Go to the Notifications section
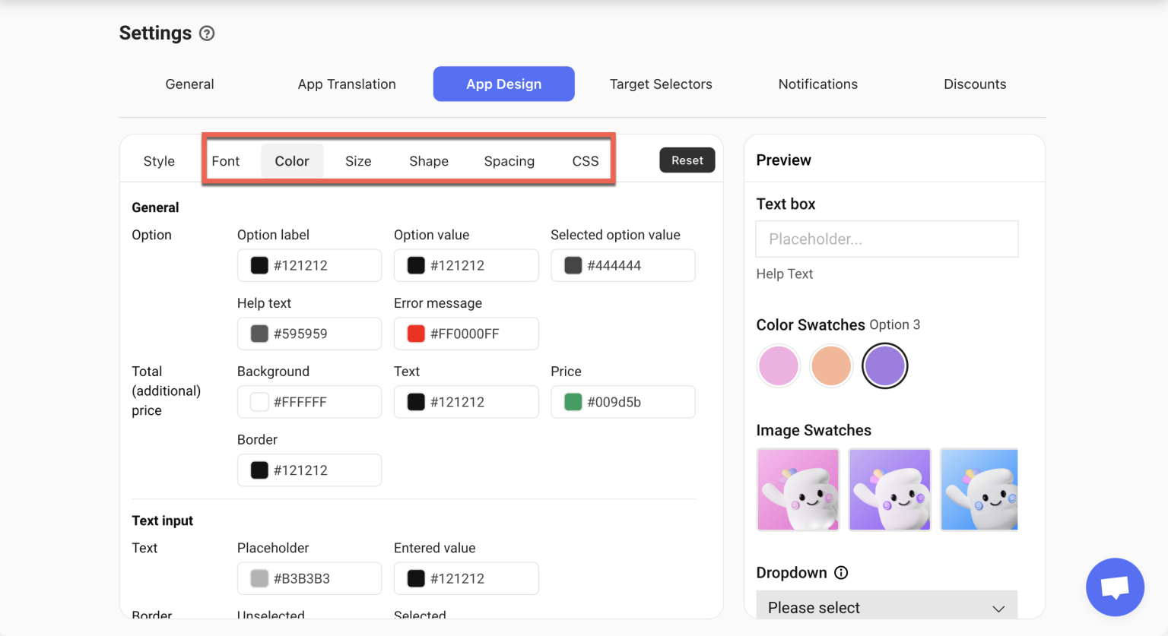This screenshot has width=1168, height=636. pyautogui.click(x=817, y=84)
